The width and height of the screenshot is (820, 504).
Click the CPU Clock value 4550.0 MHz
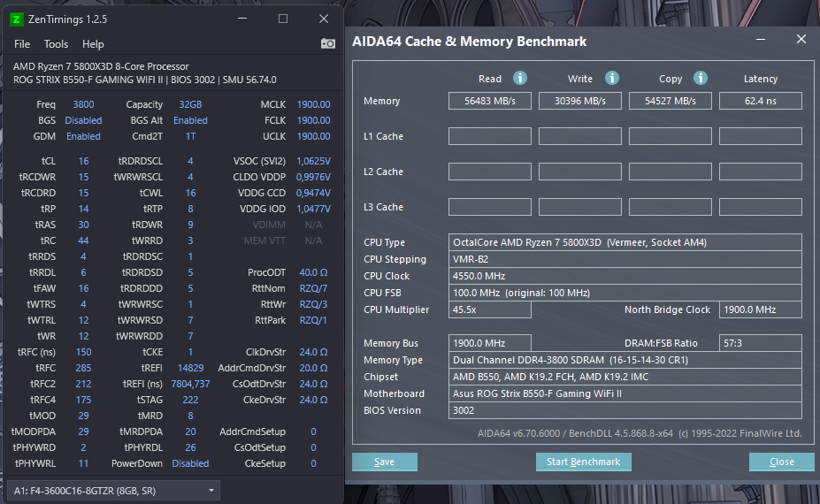pyautogui.click(x=625, y=276)
